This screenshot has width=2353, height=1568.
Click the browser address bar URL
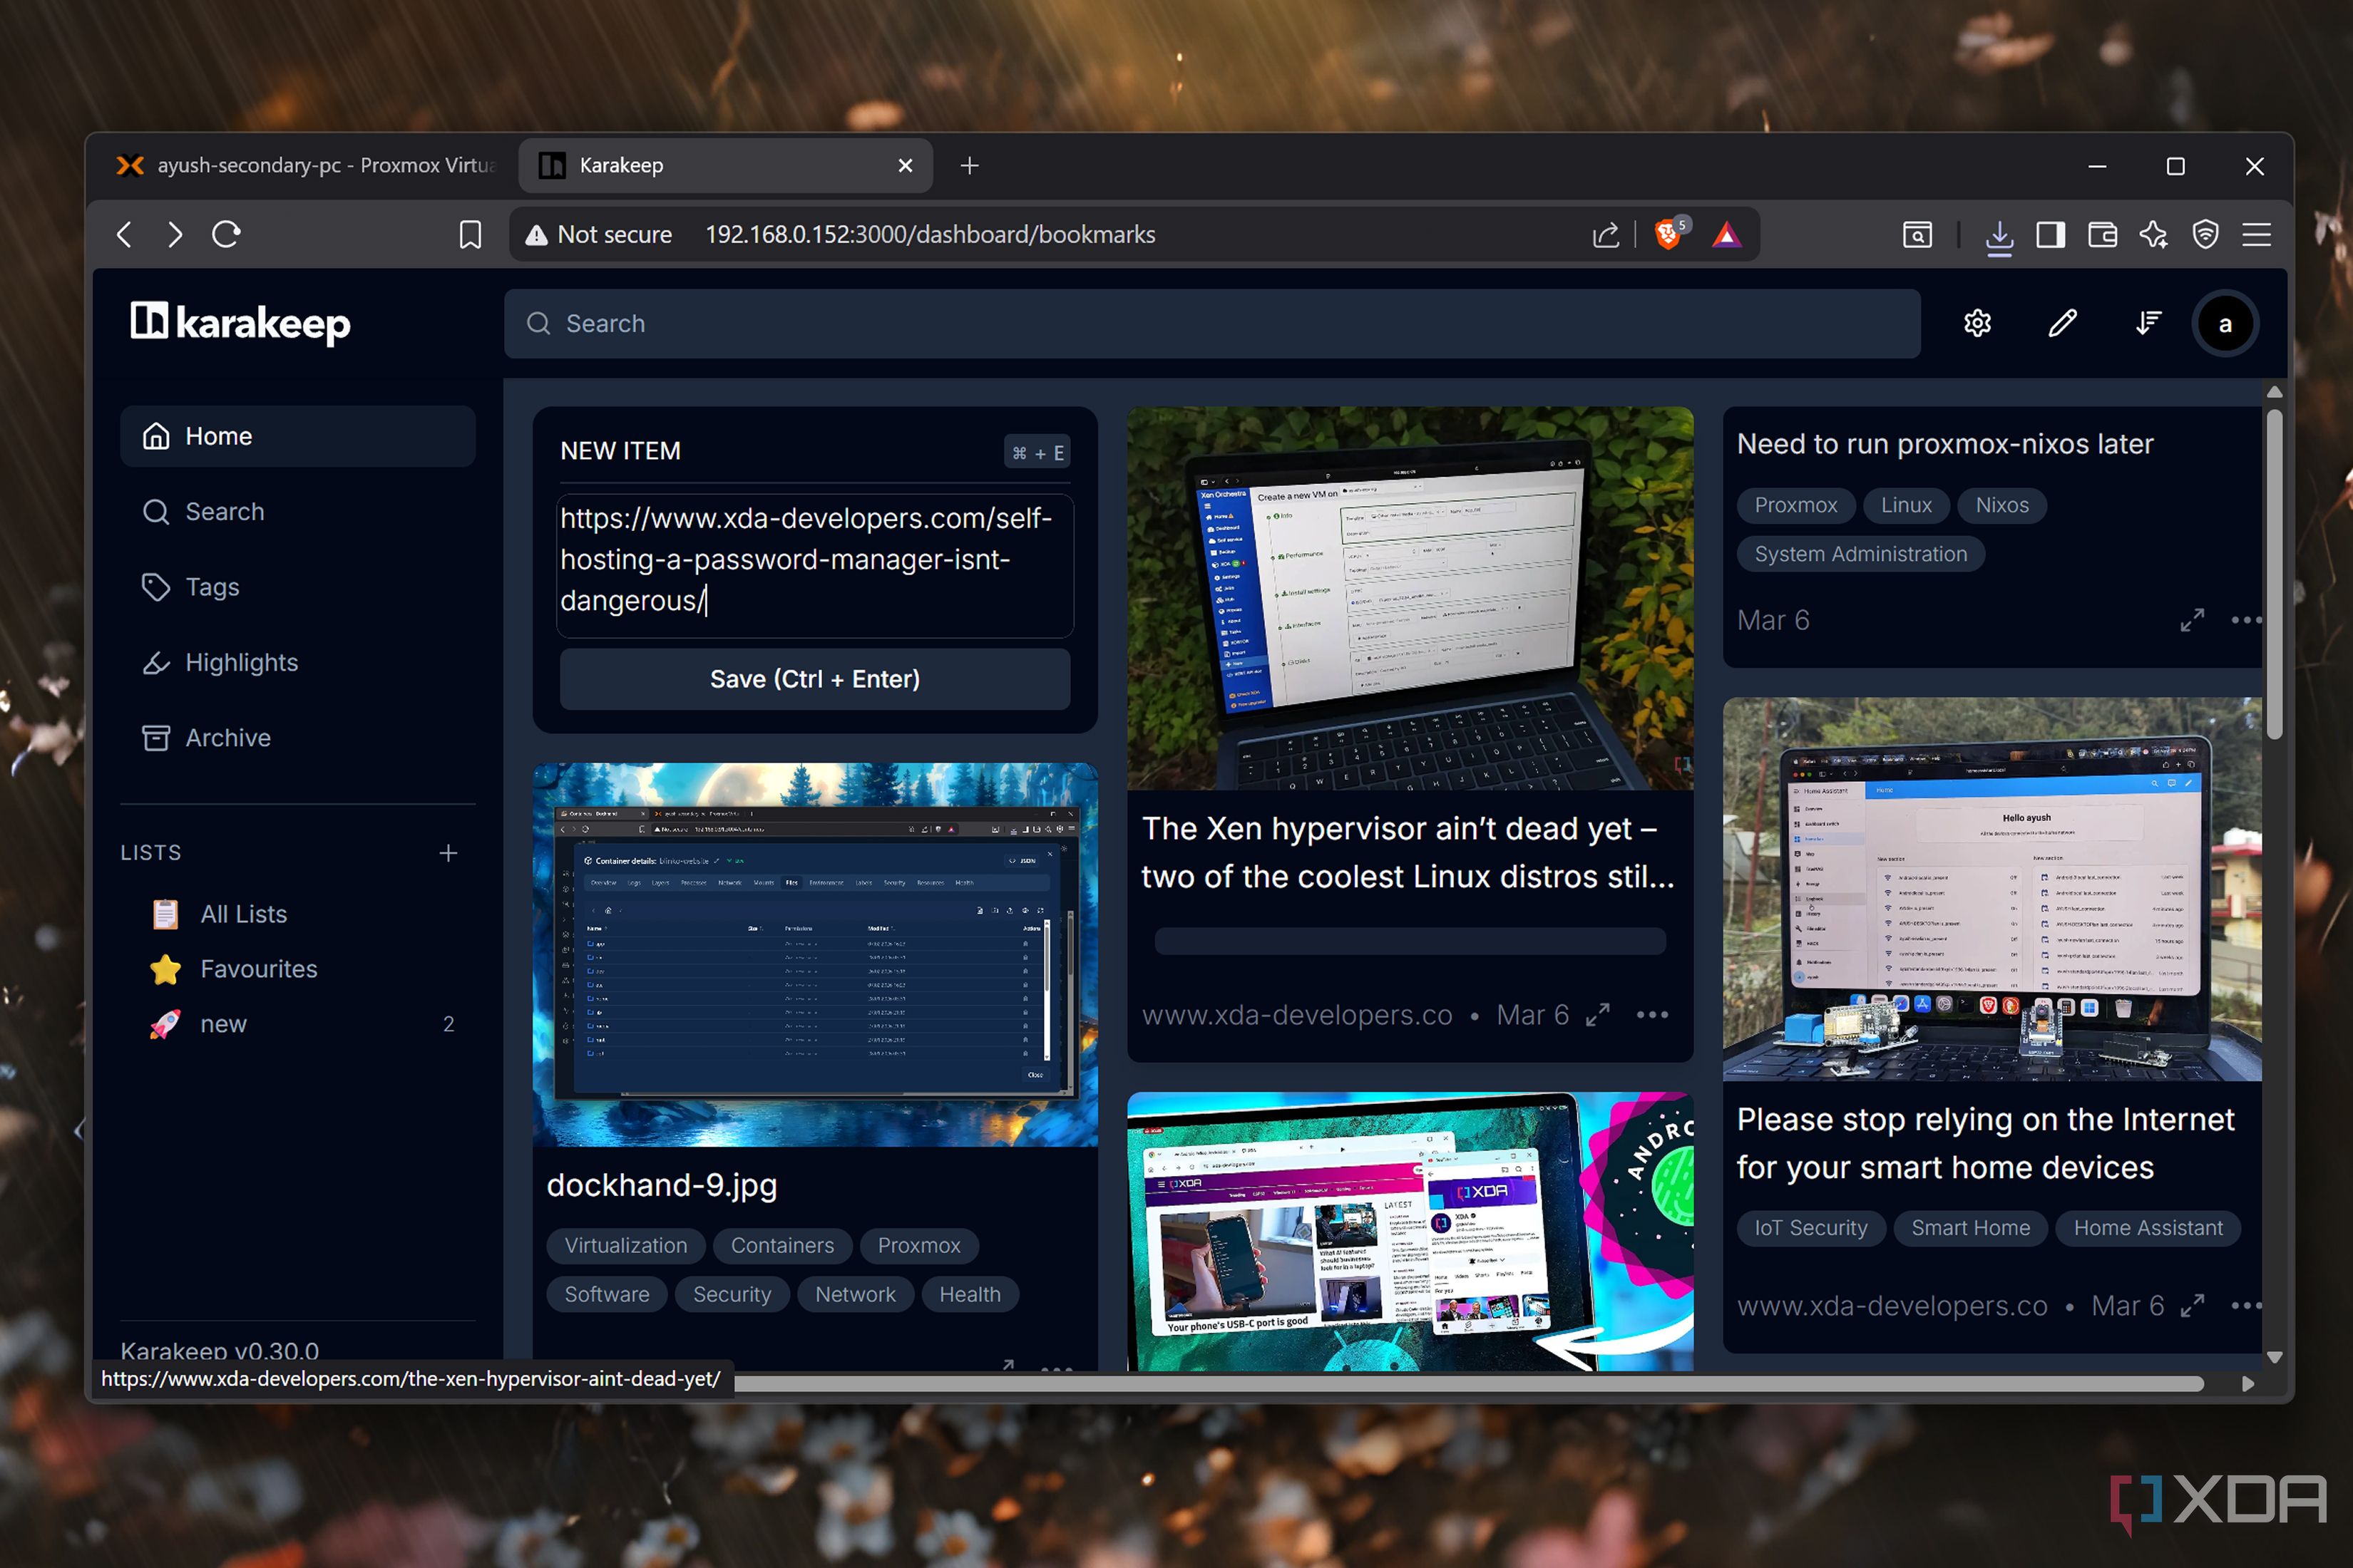coord(931,234)
